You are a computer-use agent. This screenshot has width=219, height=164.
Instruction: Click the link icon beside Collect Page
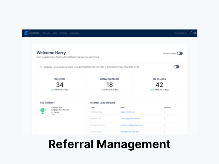coord(186,33)
